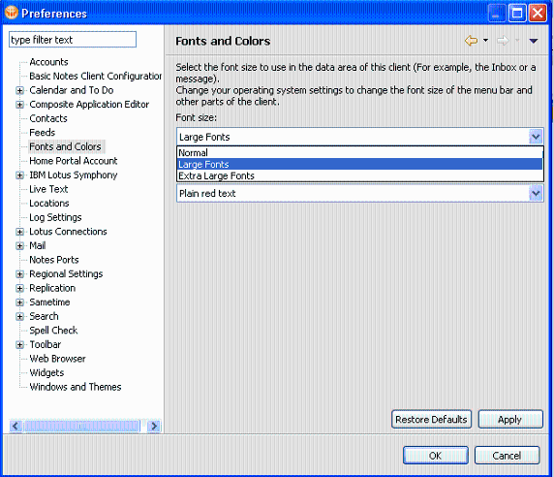
Task: Open the preferences view menu triangle
Action: point(534,41)
